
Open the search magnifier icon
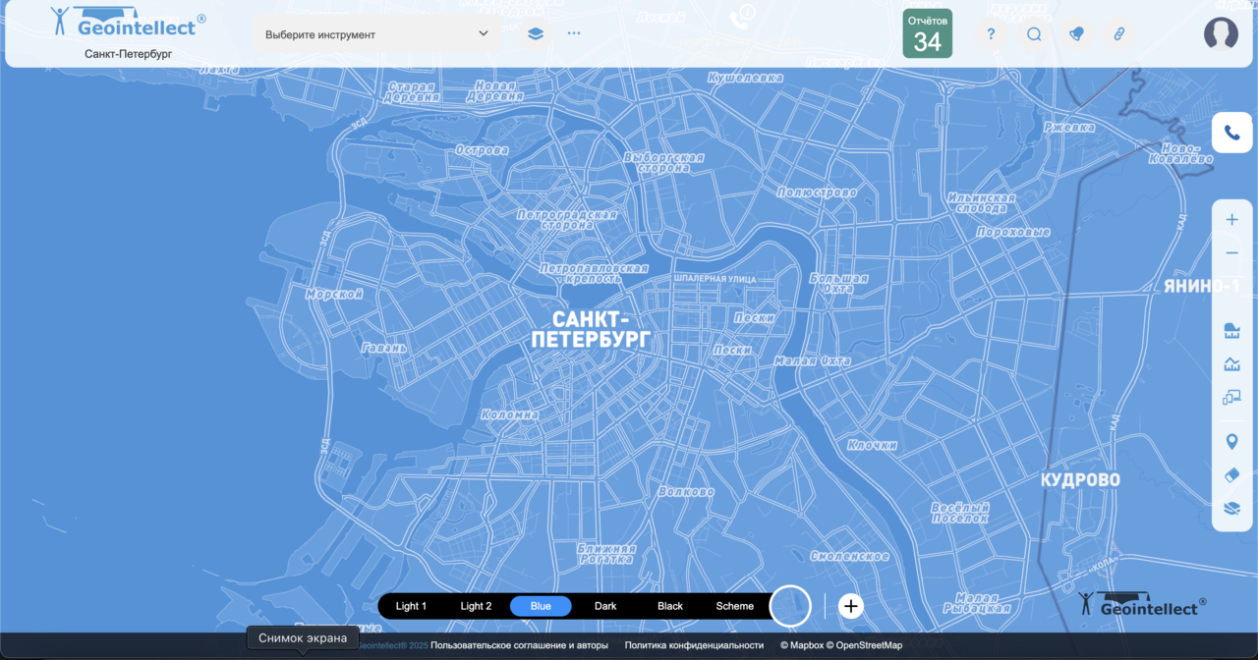pos(1034,34)
